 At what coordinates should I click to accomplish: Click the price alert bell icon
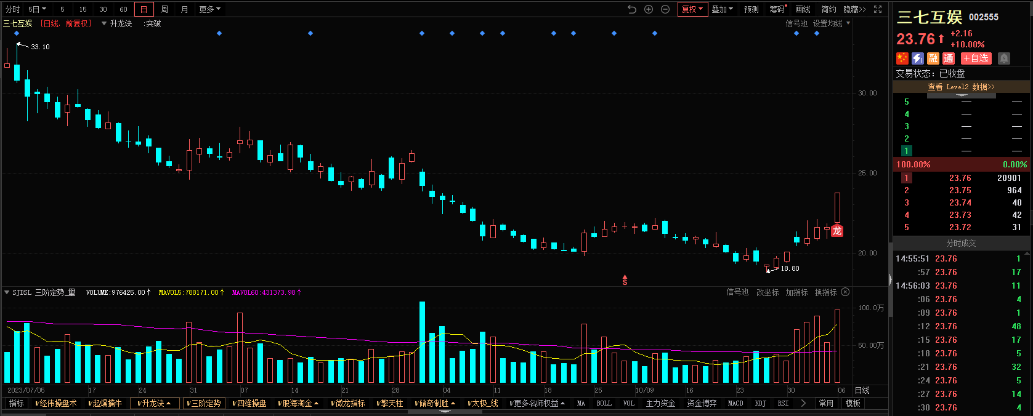click(1004, 58)
